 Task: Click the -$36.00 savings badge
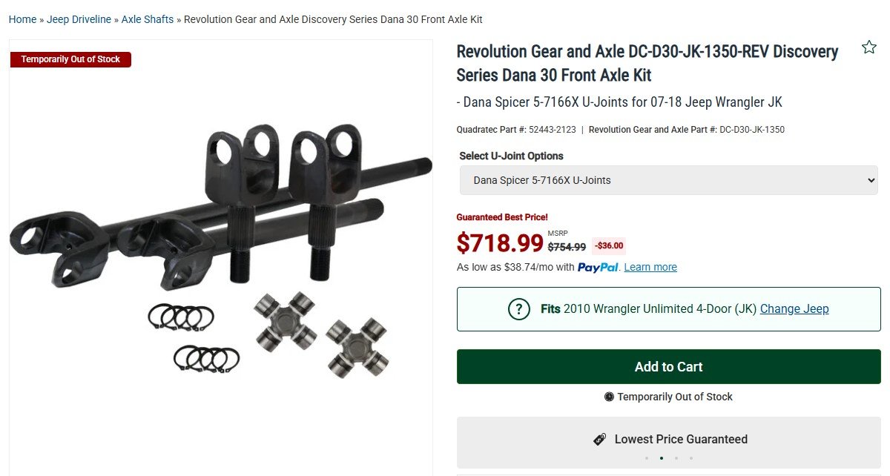click(610, 246)
